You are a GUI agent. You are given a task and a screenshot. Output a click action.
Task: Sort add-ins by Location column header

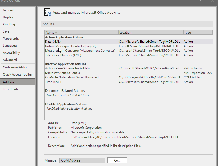(x=150, y=33)
